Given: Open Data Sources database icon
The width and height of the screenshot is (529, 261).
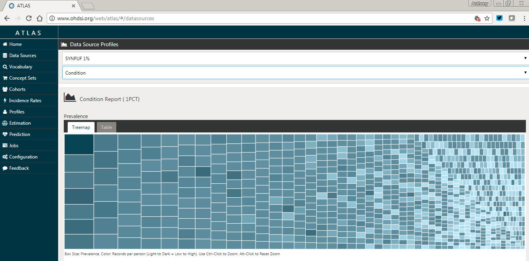Looking at the screenshot, I should pyautogui.click(x=5, y=56).
